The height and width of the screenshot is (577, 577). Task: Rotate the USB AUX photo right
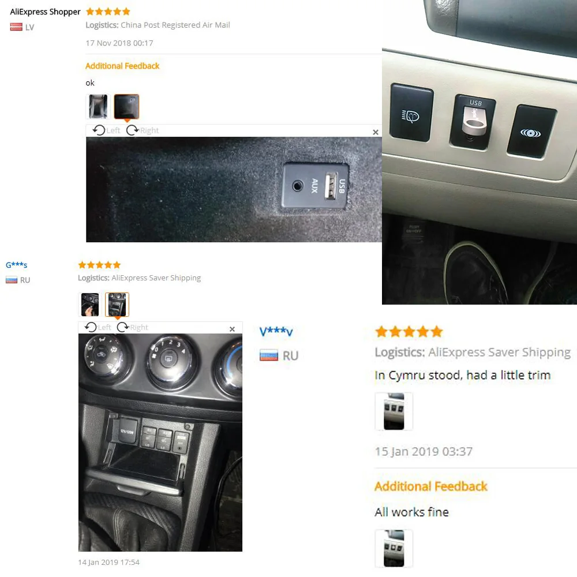click(143, 130)
